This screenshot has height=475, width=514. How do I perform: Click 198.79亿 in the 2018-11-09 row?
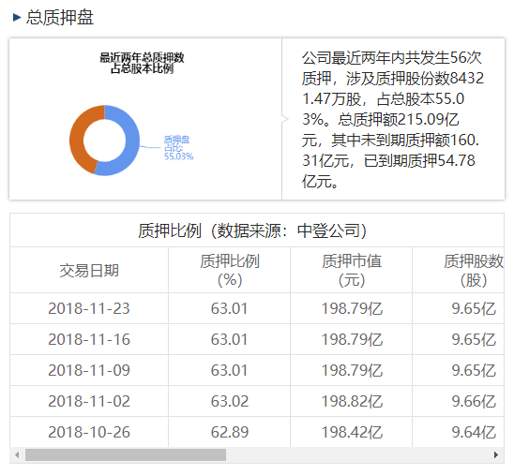[352, 370]
